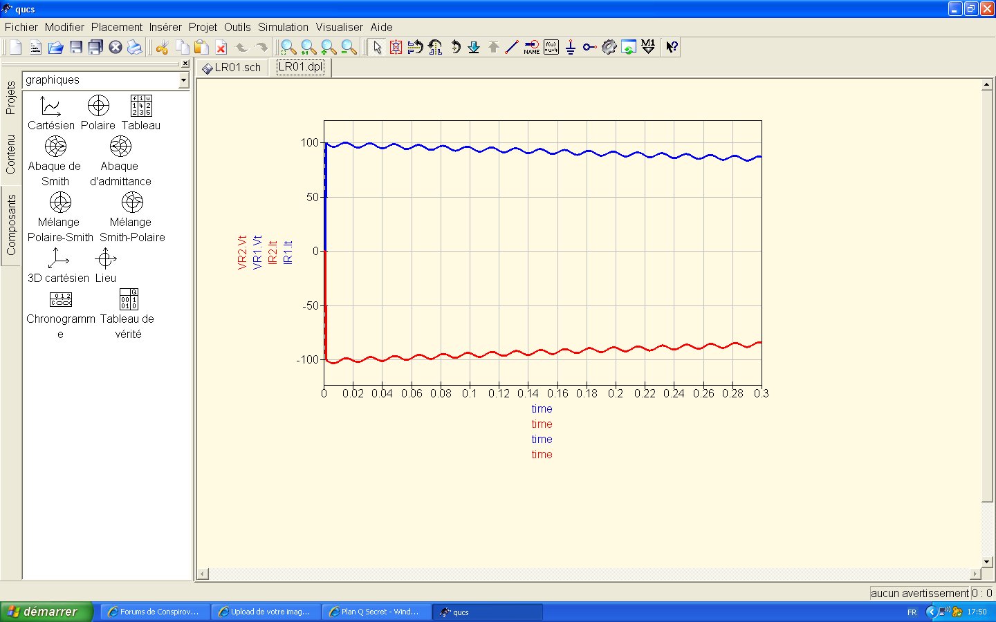Activate What's This help pointer
Viewport: 996px width, 622px height.
(x=672, y=47)
